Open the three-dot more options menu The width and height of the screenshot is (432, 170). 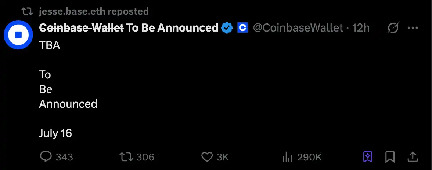tap(413, 27)
